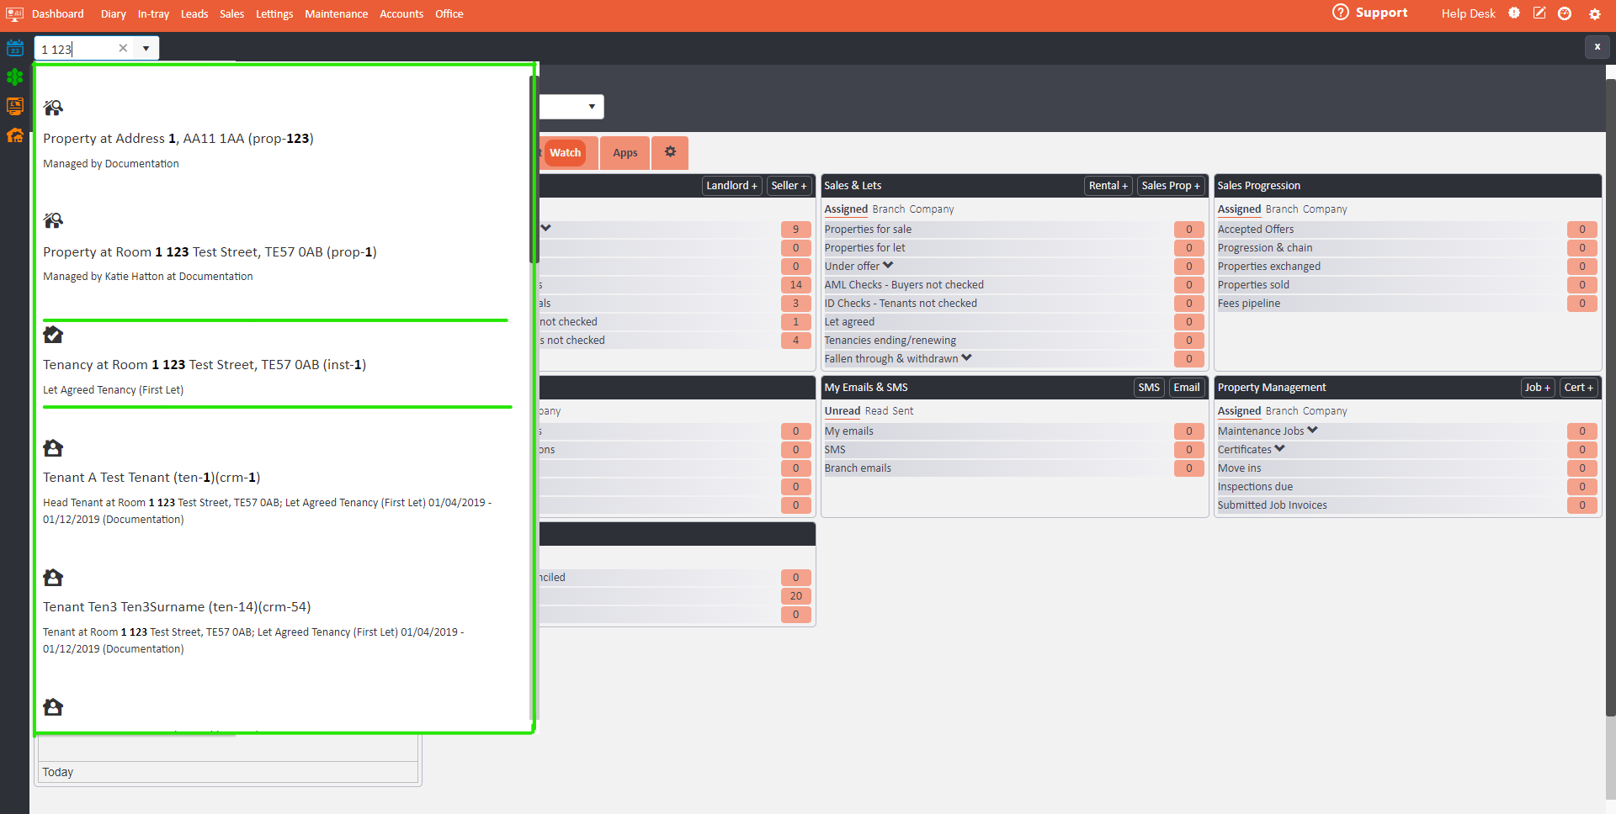The height and width of the screenshot is (814, 1616).
Task: Click the alert badge icon in header
Action: click(x=1514, y=13)
